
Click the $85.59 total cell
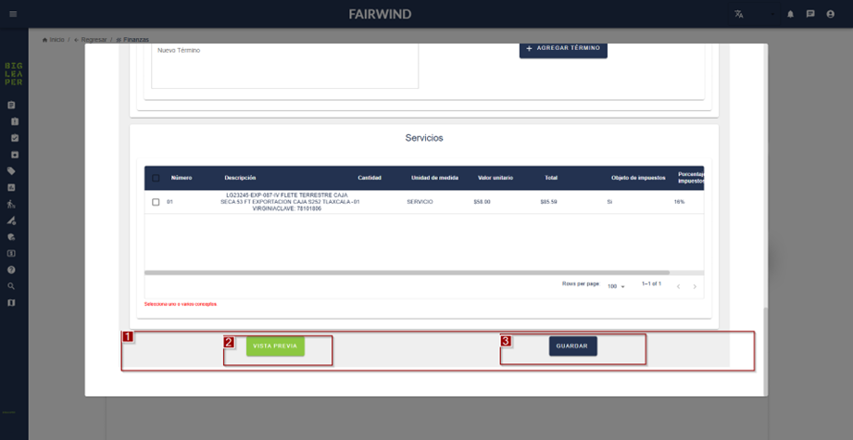tap(548, 202)
